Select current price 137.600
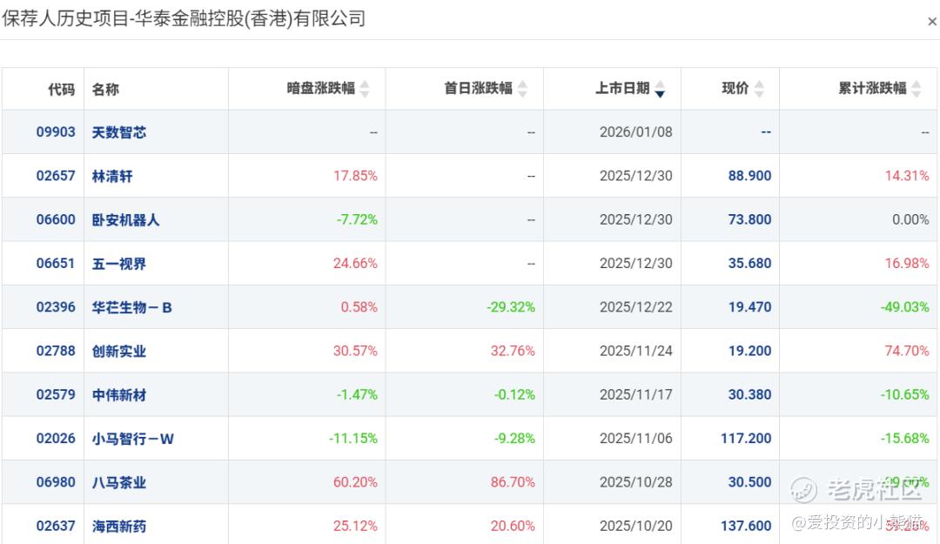Viewport: 940px width, 544px height. click(747, 526)
